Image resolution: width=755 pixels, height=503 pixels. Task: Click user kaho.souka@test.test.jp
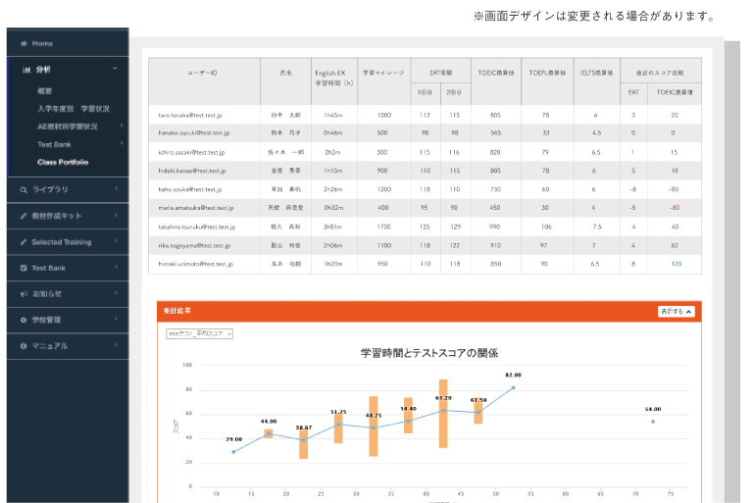(189, 189)
